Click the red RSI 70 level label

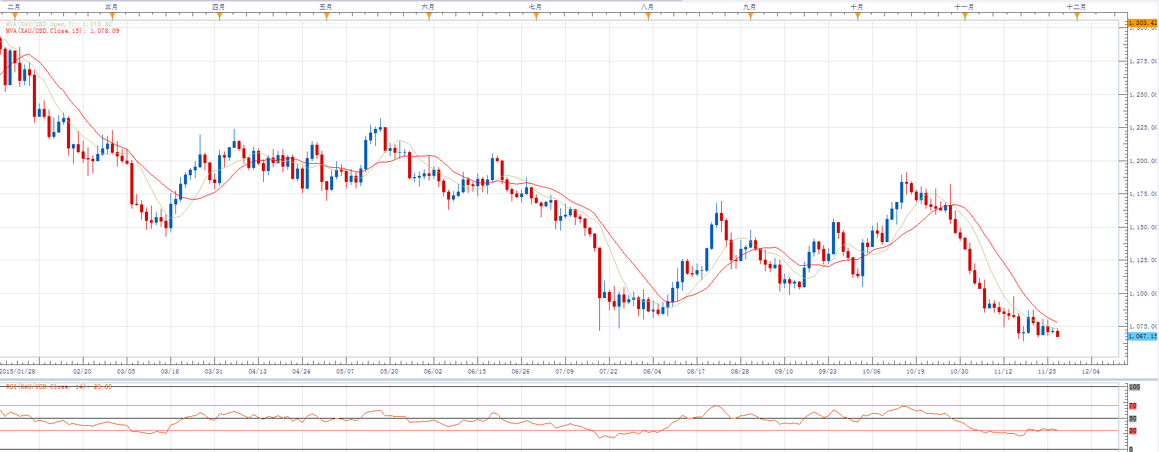click(x=1133, y=406)
